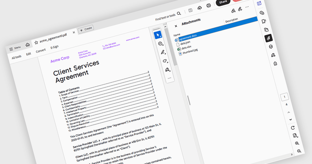Open the page display options dropdown
Image resolution: width=312 pixels, height=164 pixels.
(295, 136)
